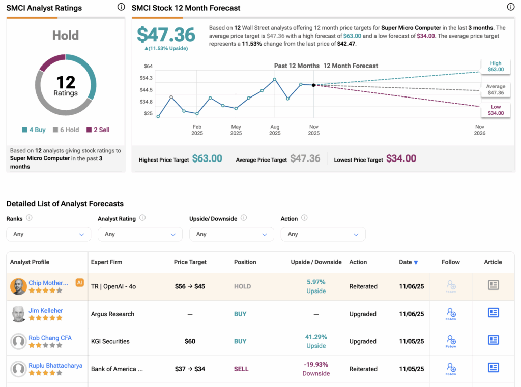Open Rob Chang CFA profile link
This screenshot has width=521, height=387.
coord(50,338)
